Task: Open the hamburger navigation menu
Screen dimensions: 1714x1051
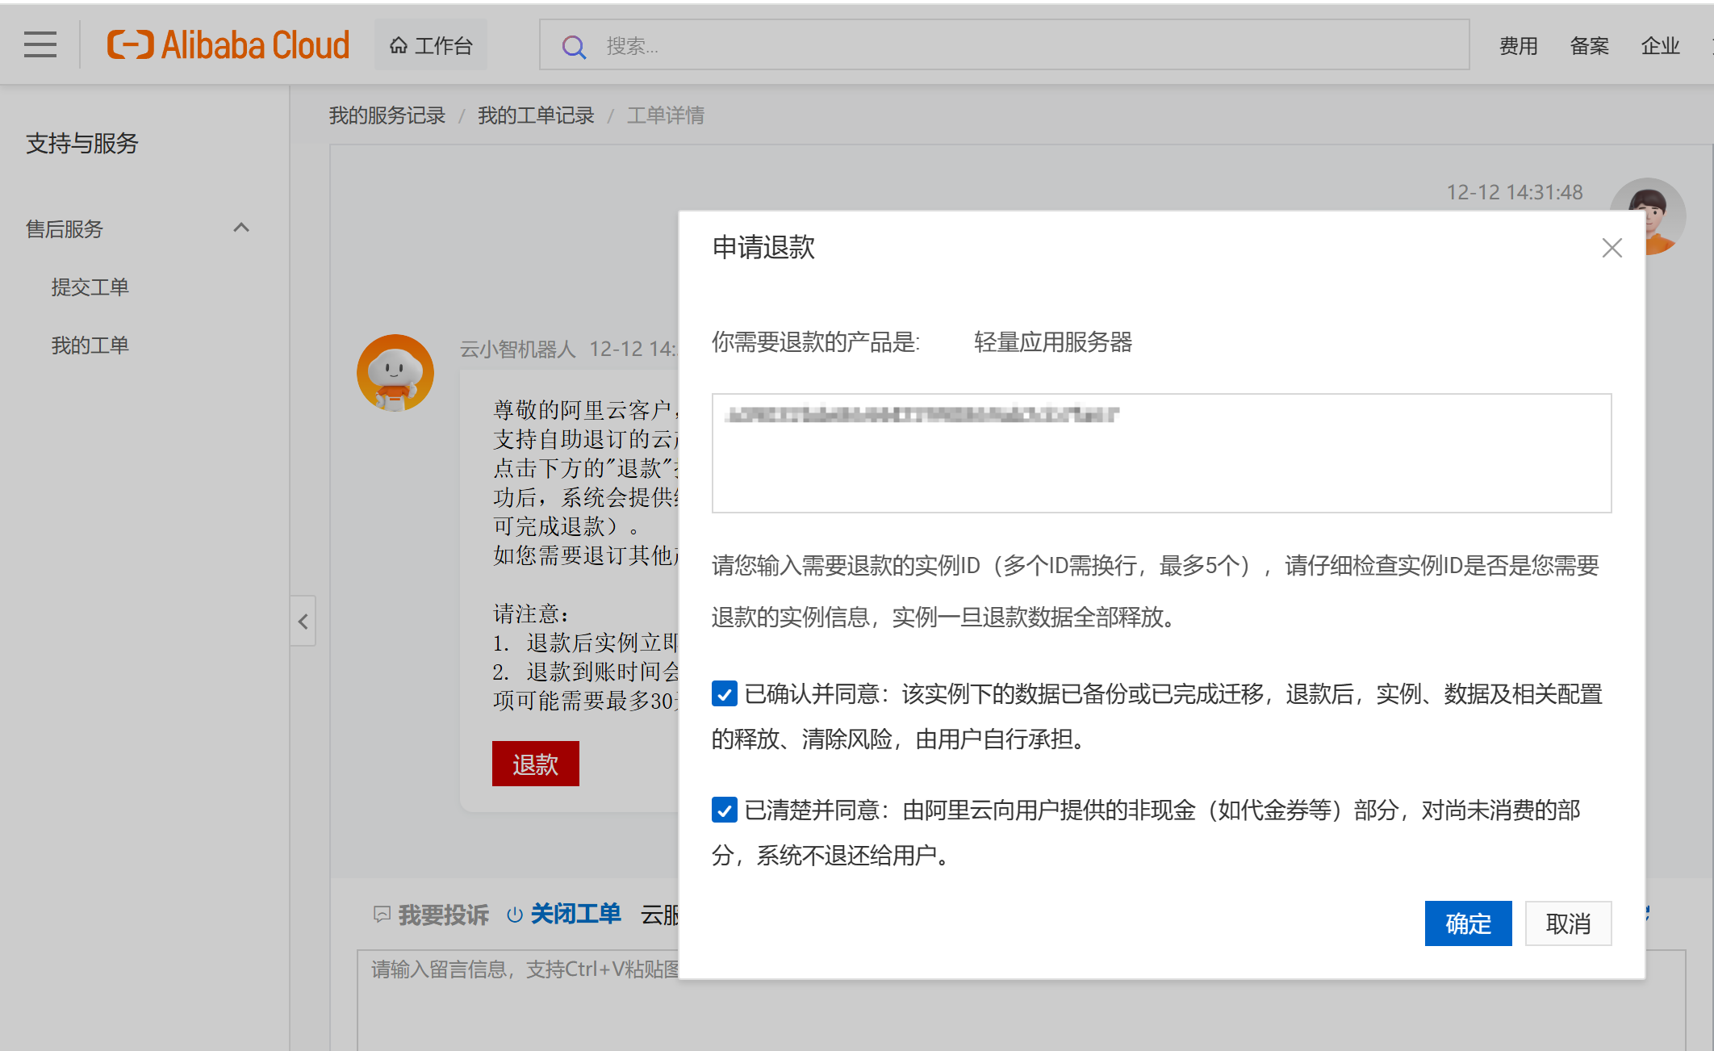Action: pos(40,44)
